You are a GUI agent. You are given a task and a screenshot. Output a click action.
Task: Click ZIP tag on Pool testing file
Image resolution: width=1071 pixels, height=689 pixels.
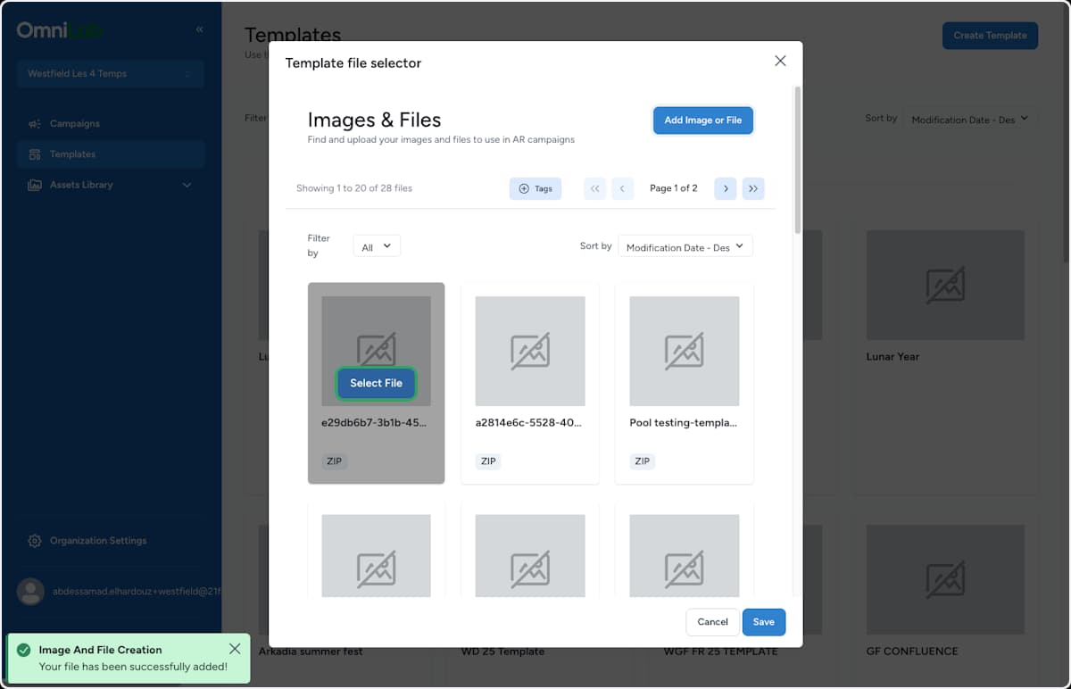pyautogui.click(x=643, y=461)
